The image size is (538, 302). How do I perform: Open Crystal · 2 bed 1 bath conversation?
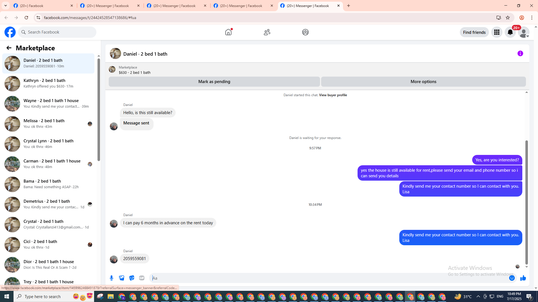(x=48, y=225)
